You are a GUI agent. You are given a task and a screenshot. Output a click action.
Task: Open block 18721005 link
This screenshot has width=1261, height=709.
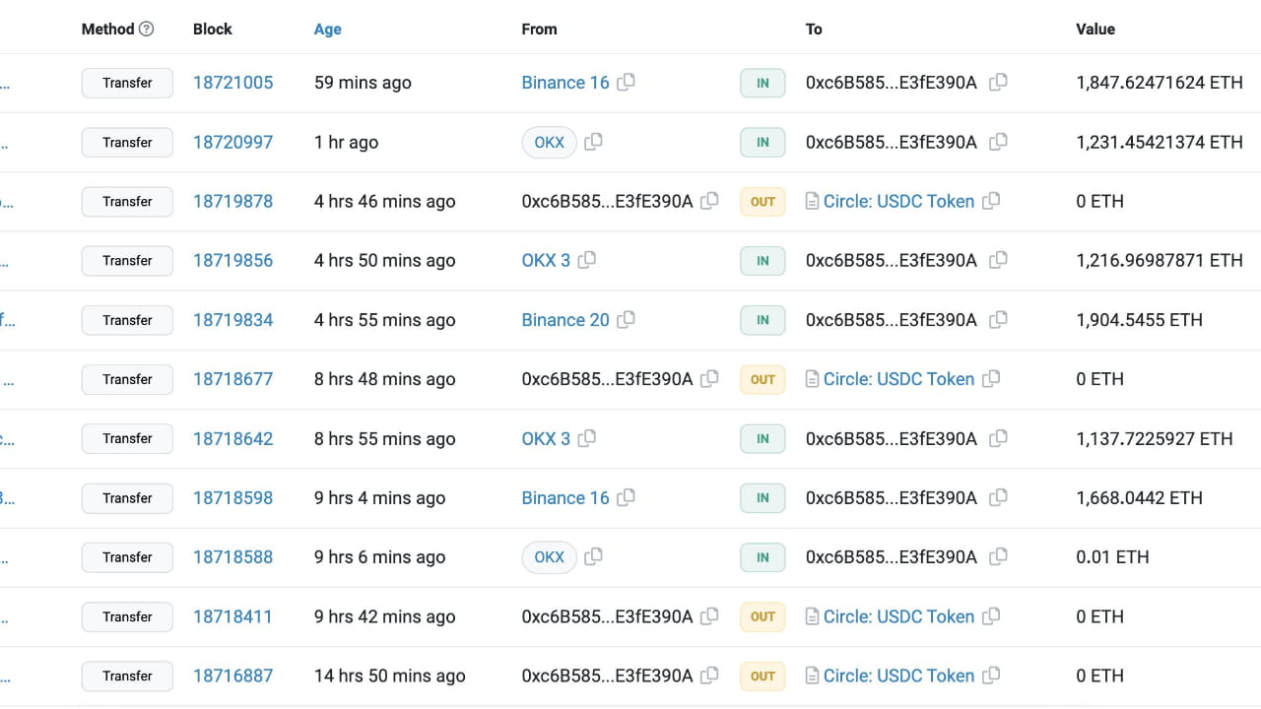(232, 83)
